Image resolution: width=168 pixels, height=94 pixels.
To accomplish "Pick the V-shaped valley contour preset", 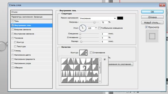I will tap(83, 61).
